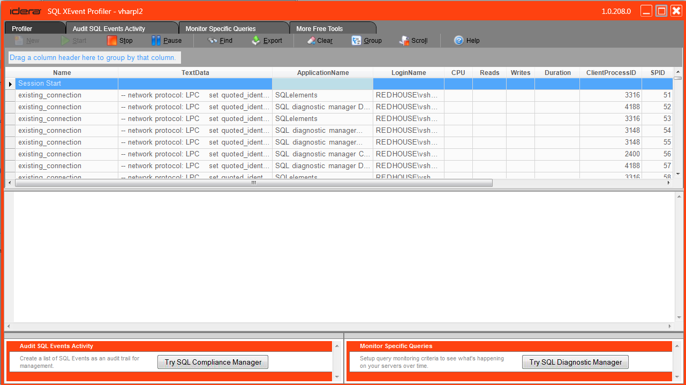Select the existing_connection row with SPID 53
Image resolution: width=686 pixels, height=385 pixels.
tap(339, 119)
